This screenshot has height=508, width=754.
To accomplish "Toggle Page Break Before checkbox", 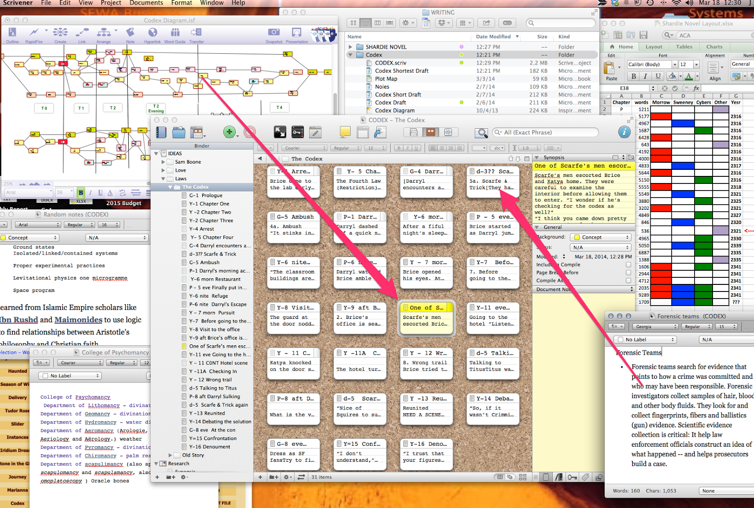I will pyautogui.click(x=628, y=273).
